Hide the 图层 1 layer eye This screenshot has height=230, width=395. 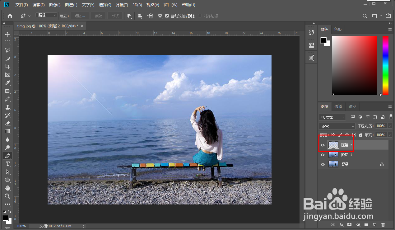[x=323, y=155]
